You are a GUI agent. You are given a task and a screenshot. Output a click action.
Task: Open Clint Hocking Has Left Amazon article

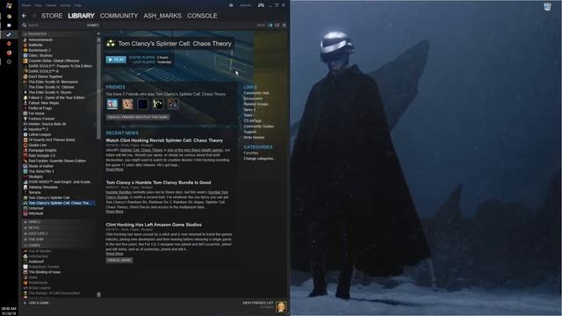[x=154, y=225]
